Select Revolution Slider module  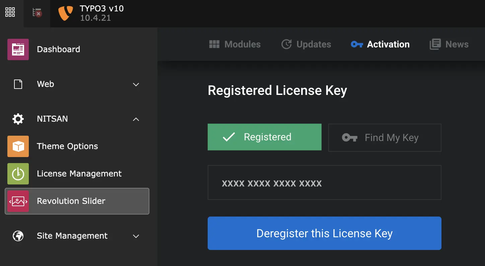pyautogui.click(x=77, y=201)
